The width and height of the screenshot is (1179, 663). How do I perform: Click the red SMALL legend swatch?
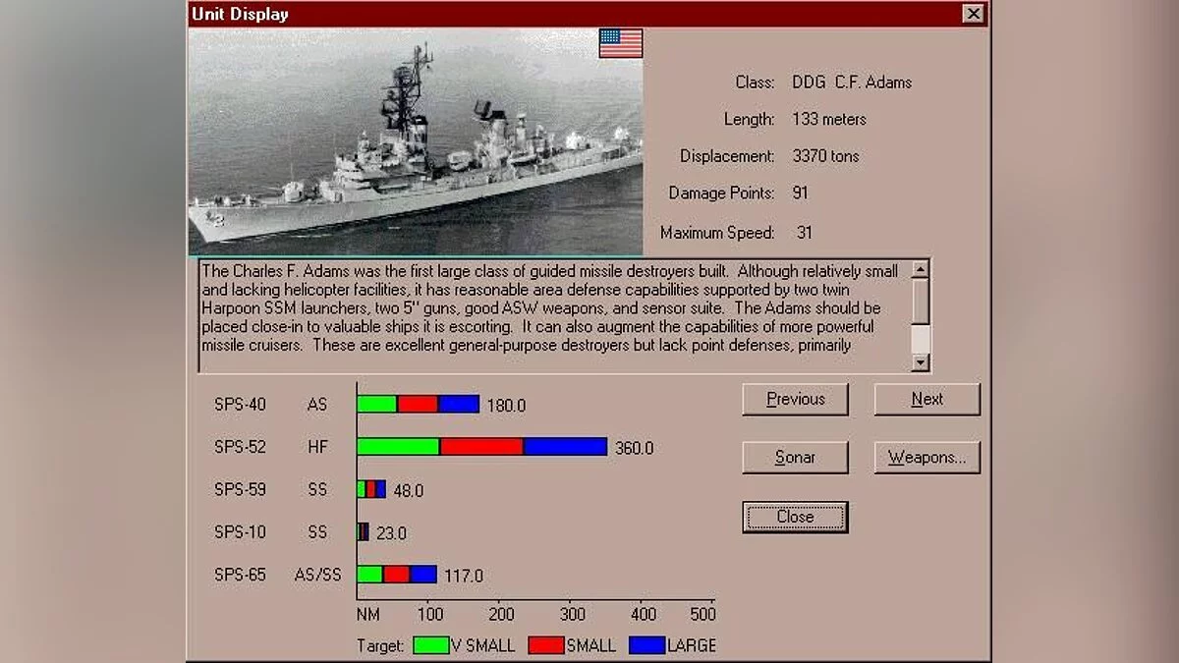click(x=546, y=645)
